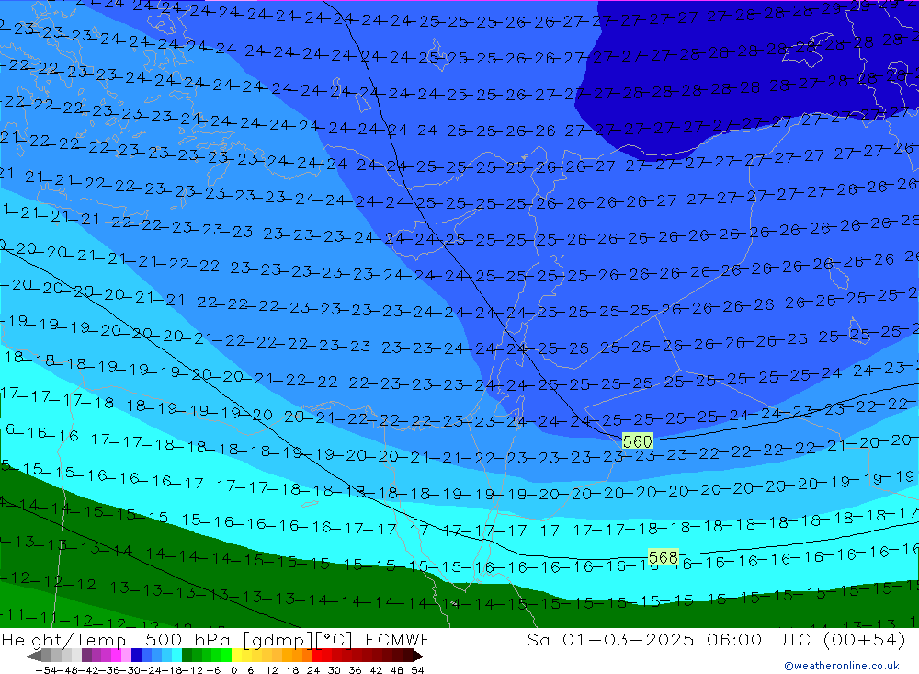Viewport: 919px width, 674px height.
Task: Click the 568 geopotential height contour label
Action: pos(663,556)
